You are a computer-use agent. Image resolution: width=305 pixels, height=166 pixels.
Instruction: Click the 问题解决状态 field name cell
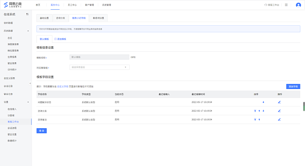pos(44,102)
